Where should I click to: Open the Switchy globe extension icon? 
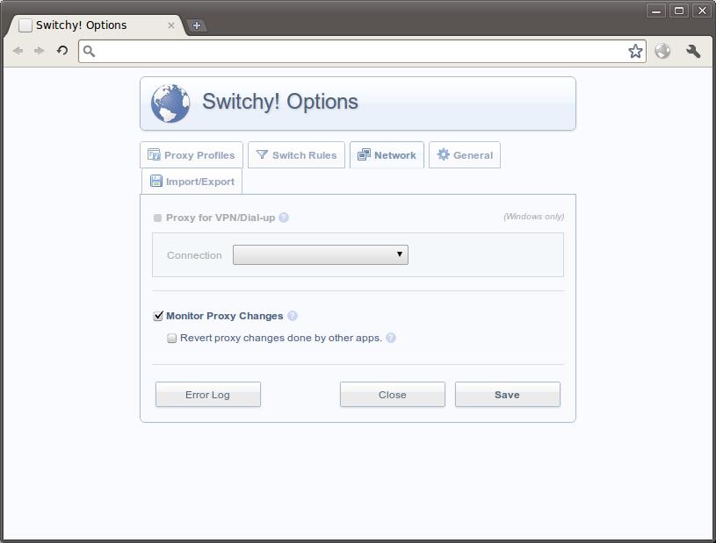[662, 51]
